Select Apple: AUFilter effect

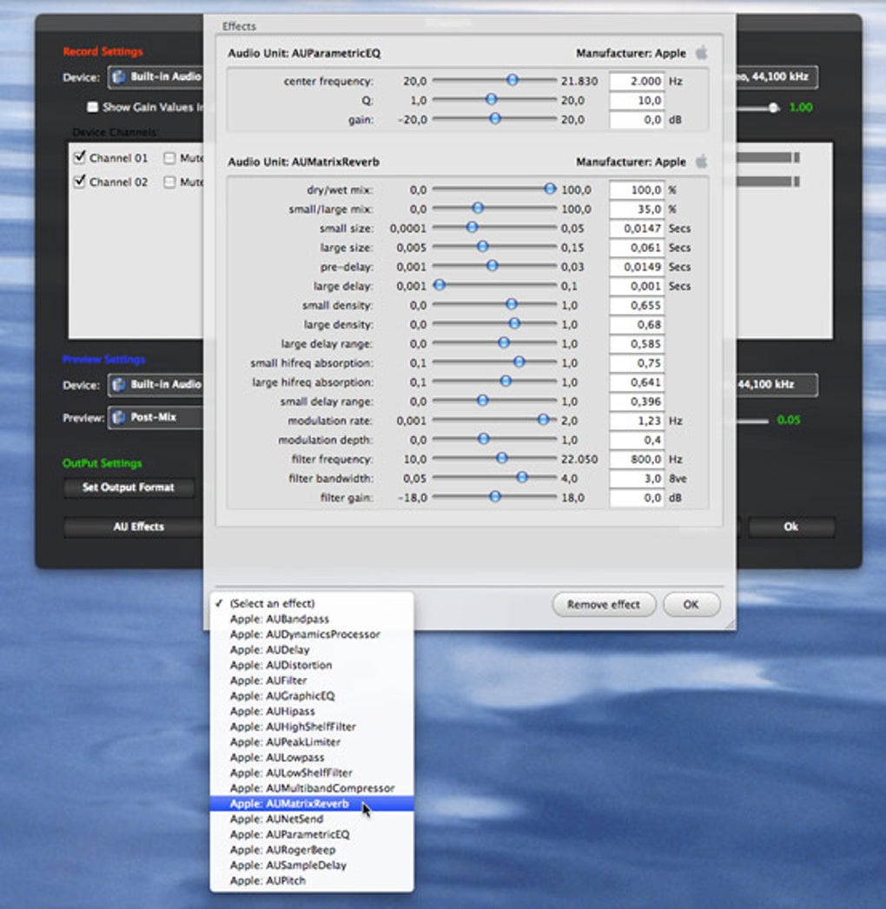coord(312,680)
